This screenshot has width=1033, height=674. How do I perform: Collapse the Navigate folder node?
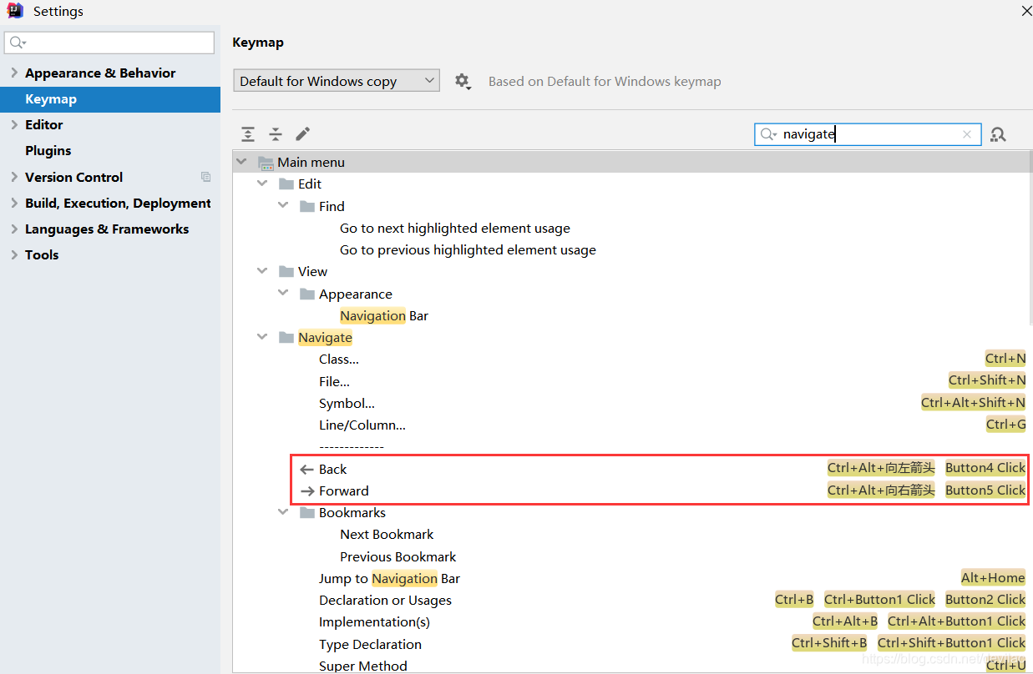point(263,337)
